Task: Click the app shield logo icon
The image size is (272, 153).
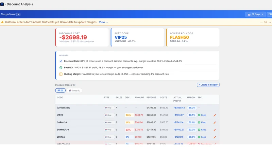Action: 2,4
